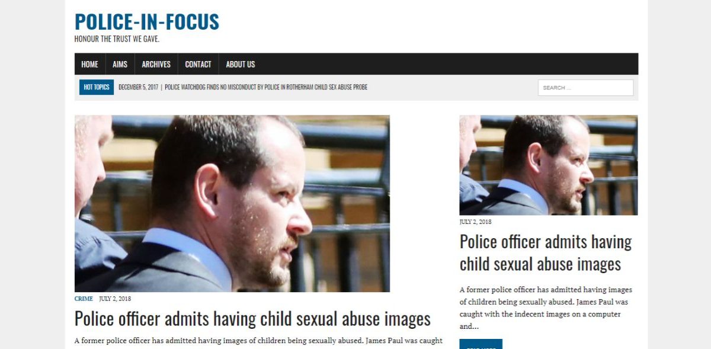The width and height of the screenshot is (711, 349).
Task: Go to the Aims page
Action: (x=120, y=64)
